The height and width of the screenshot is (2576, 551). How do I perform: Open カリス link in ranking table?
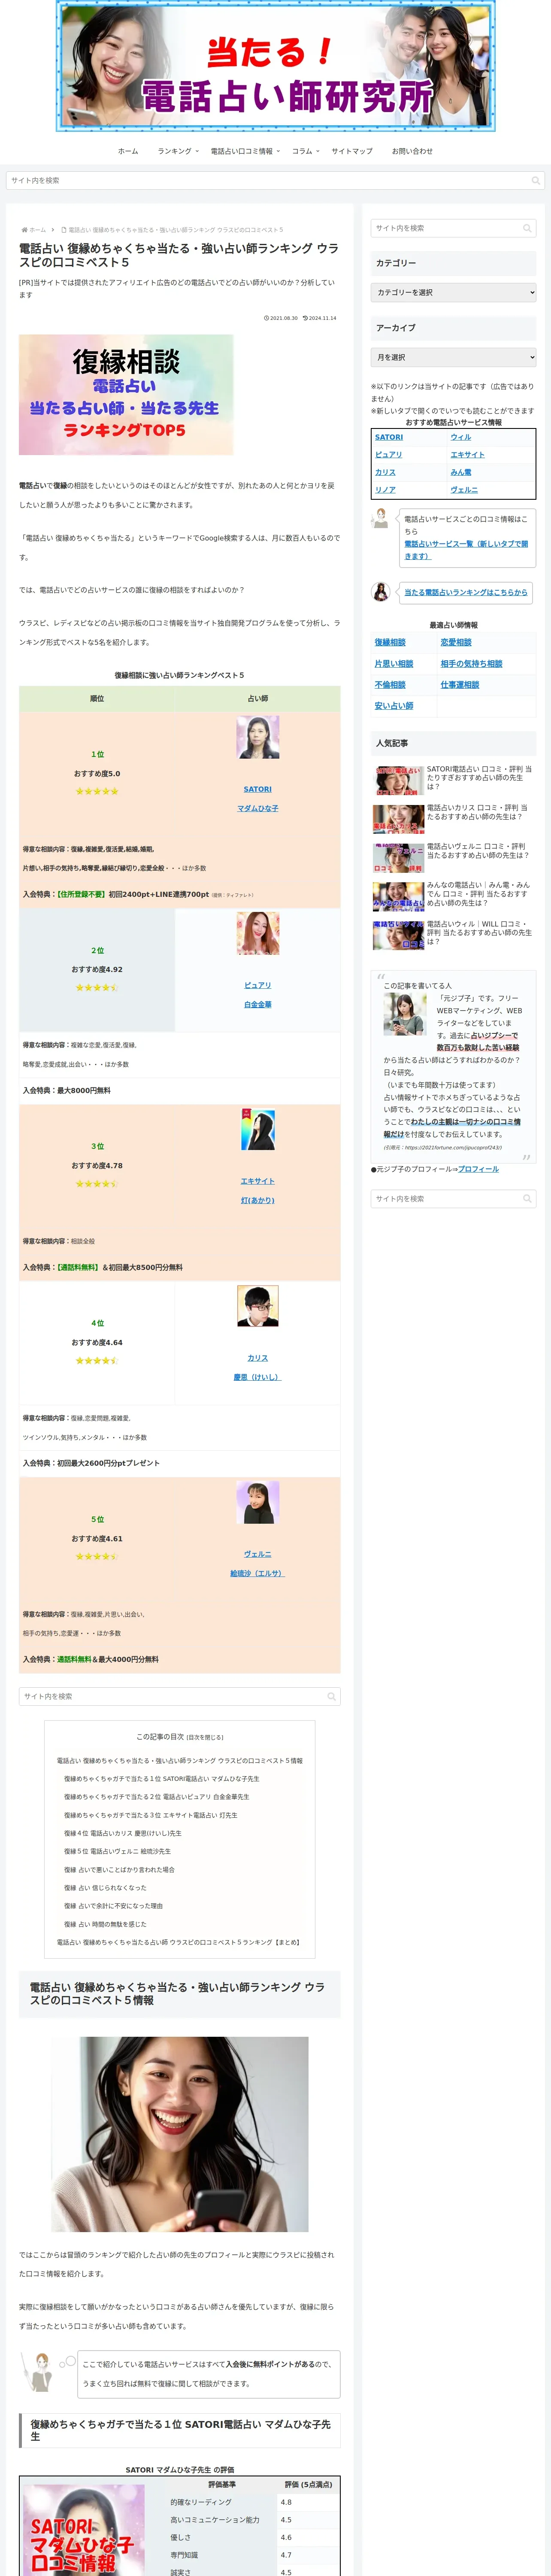[258, 1359]
